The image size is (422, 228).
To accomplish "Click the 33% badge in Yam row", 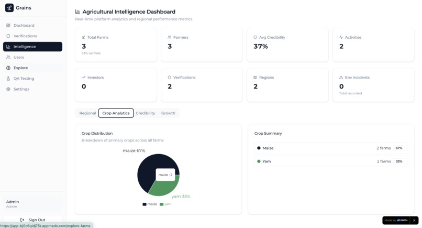I will [x=399, y=161].
